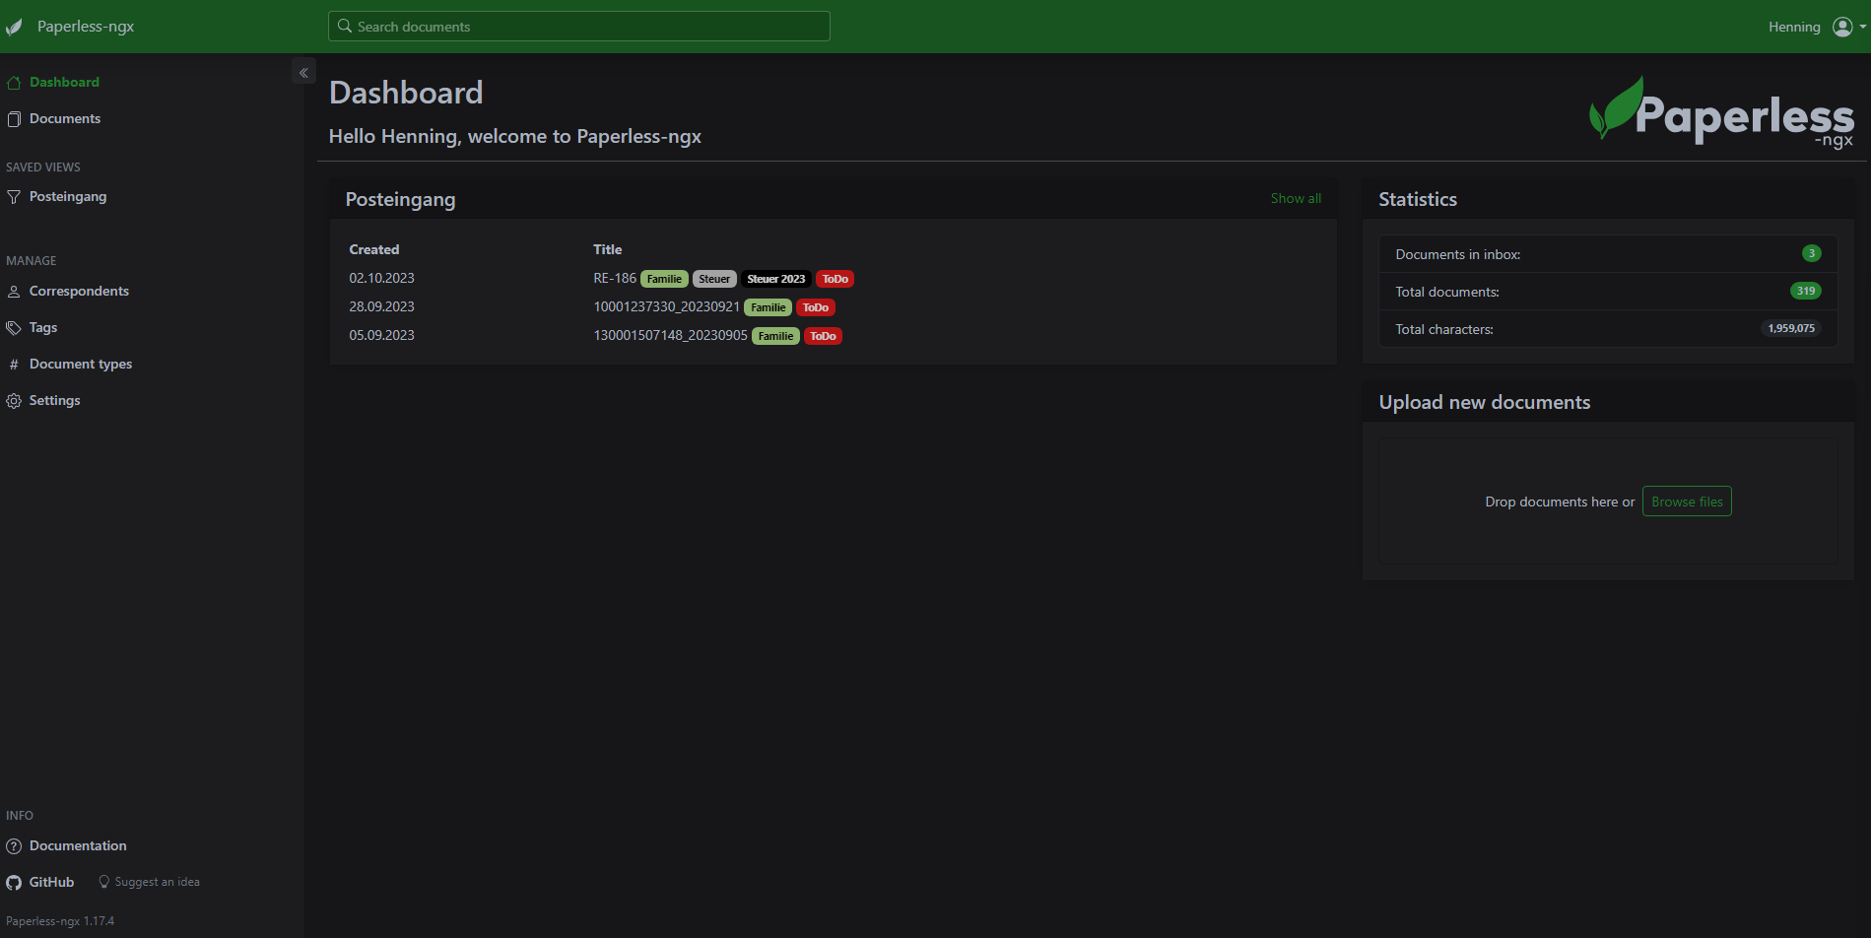Click the Search documents field
Screen dimensions: 1871x938
[579, 27]
